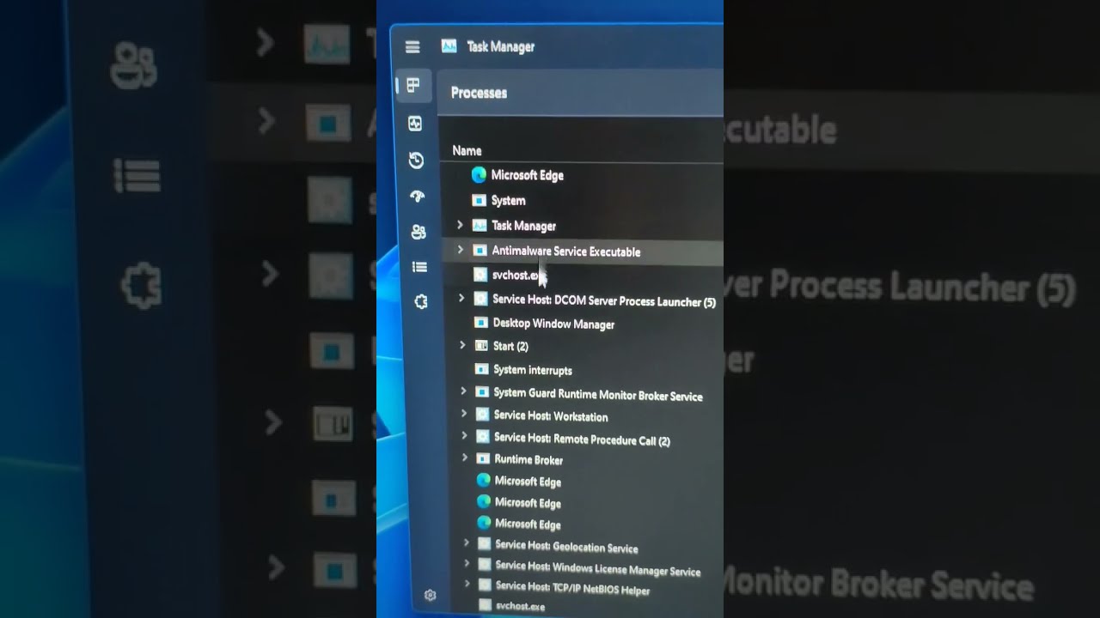Click the System interrupts icon
Screen dimensions: 1100x618
tap(482, 369)
